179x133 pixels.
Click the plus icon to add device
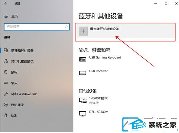(x=83, y=31)
